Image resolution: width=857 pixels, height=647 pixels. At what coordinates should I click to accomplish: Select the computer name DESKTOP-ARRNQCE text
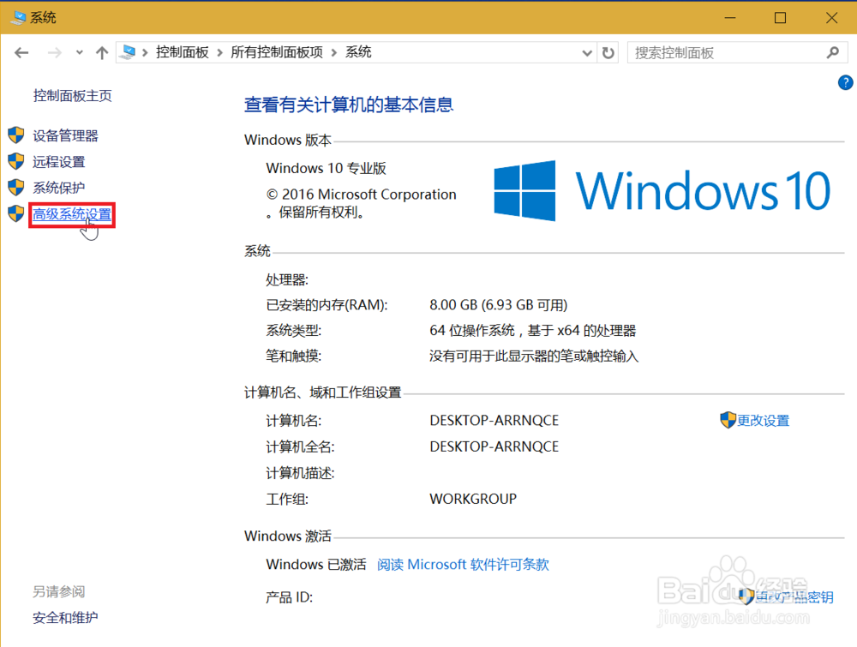[494, 420]
